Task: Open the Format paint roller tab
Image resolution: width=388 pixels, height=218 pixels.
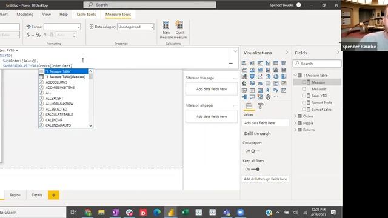Action: (261, 106)
